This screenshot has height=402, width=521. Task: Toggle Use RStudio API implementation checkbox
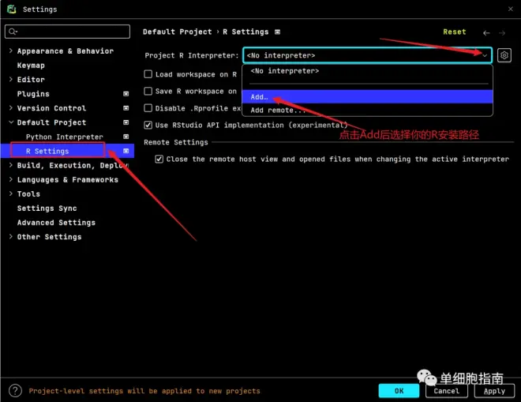(x=148, y=125)
